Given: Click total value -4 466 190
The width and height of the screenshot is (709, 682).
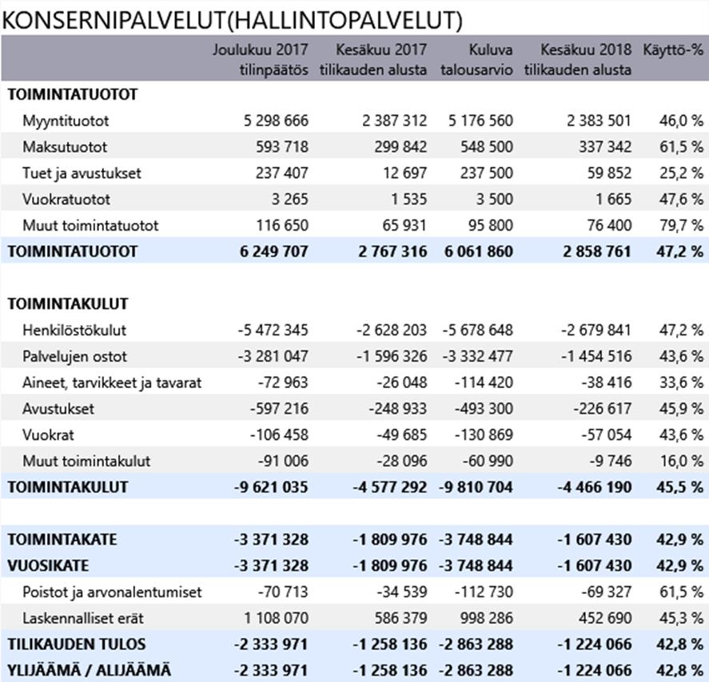Looking at the screenshot, I should click(594, 487).
